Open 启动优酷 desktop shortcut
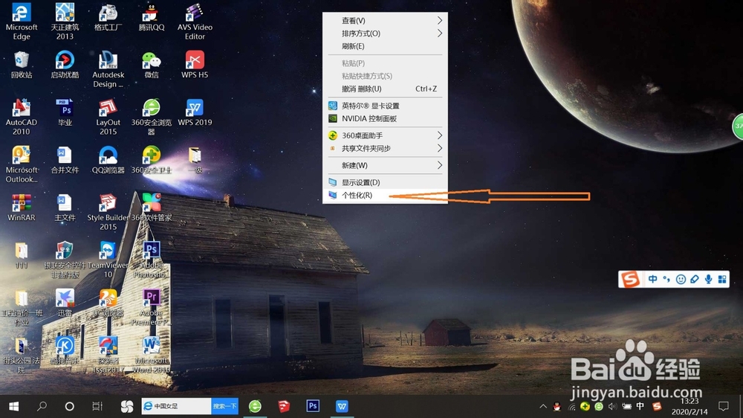Viewport: 743px width, 418px height. [x=65, y=65]
